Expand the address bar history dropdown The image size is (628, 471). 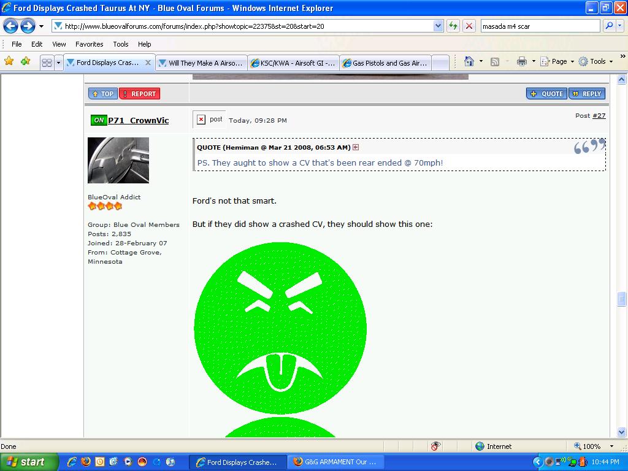pos(438,26)
